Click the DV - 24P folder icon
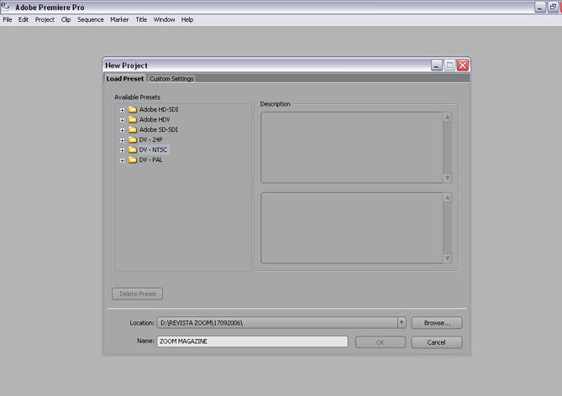The image size is (562, 396). click(133, 140)
